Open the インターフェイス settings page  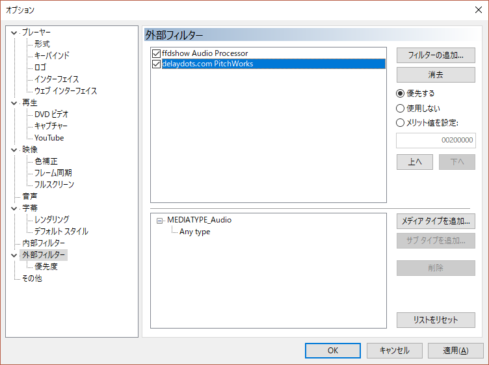57,79
